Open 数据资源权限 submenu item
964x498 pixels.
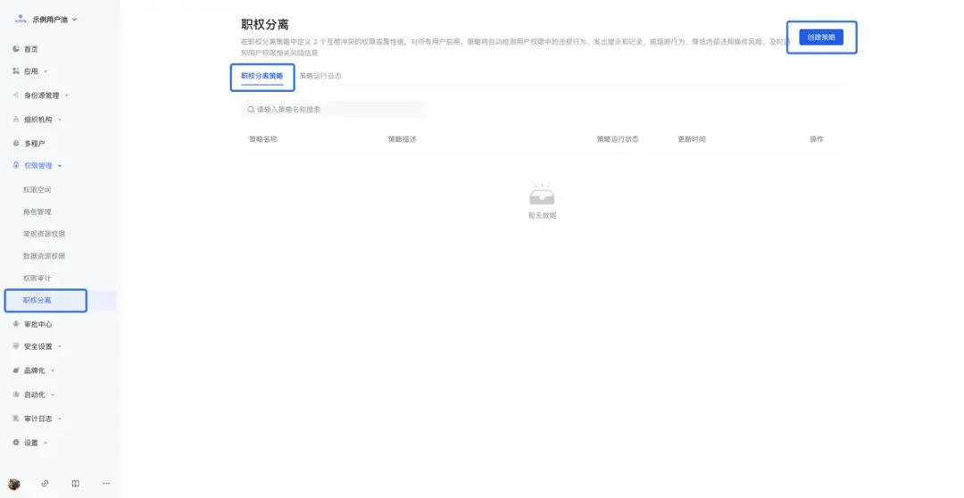(x=45, y=256)
